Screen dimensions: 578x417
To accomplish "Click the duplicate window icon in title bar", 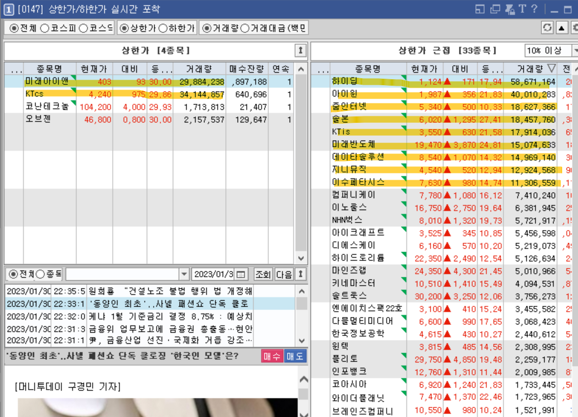I will coord(495,9).
